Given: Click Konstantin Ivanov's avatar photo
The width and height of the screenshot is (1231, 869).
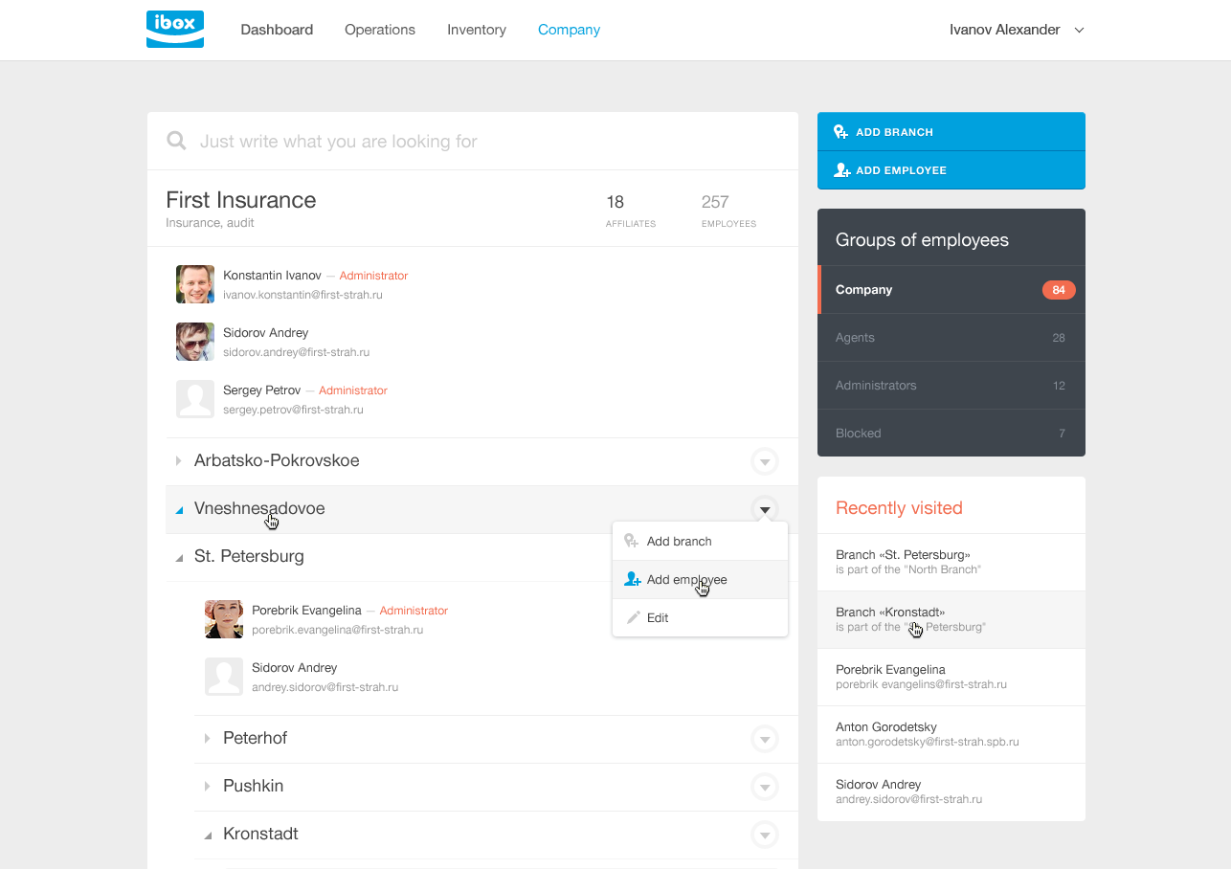Looking at the screenshot, I should click(x=195, y=284).
